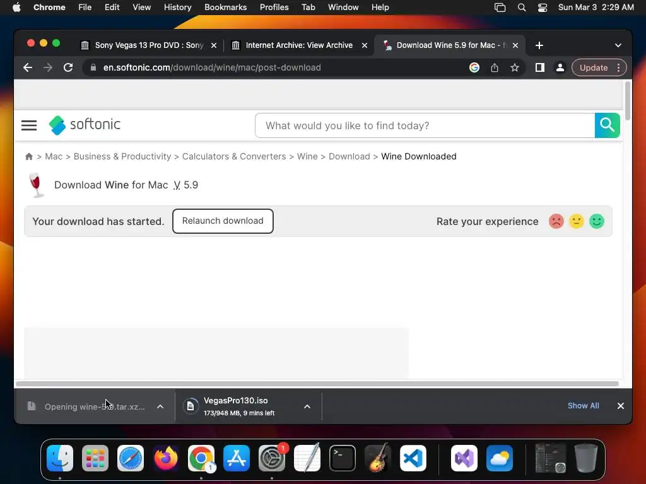This screenshot has height=484, width=646.
Task: Bookmark this page with the star
Action: coord(515,67)
